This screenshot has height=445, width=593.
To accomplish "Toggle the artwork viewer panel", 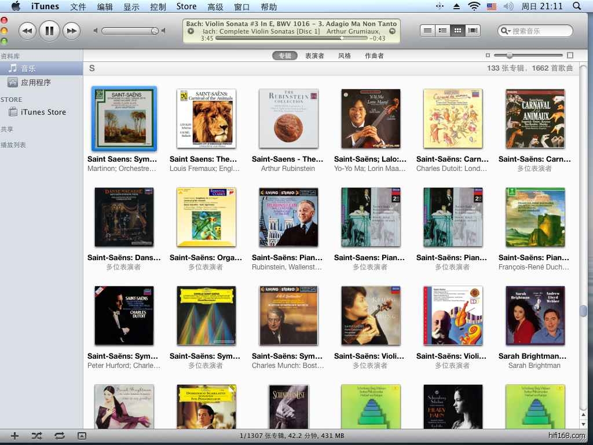I will [82, 436].
